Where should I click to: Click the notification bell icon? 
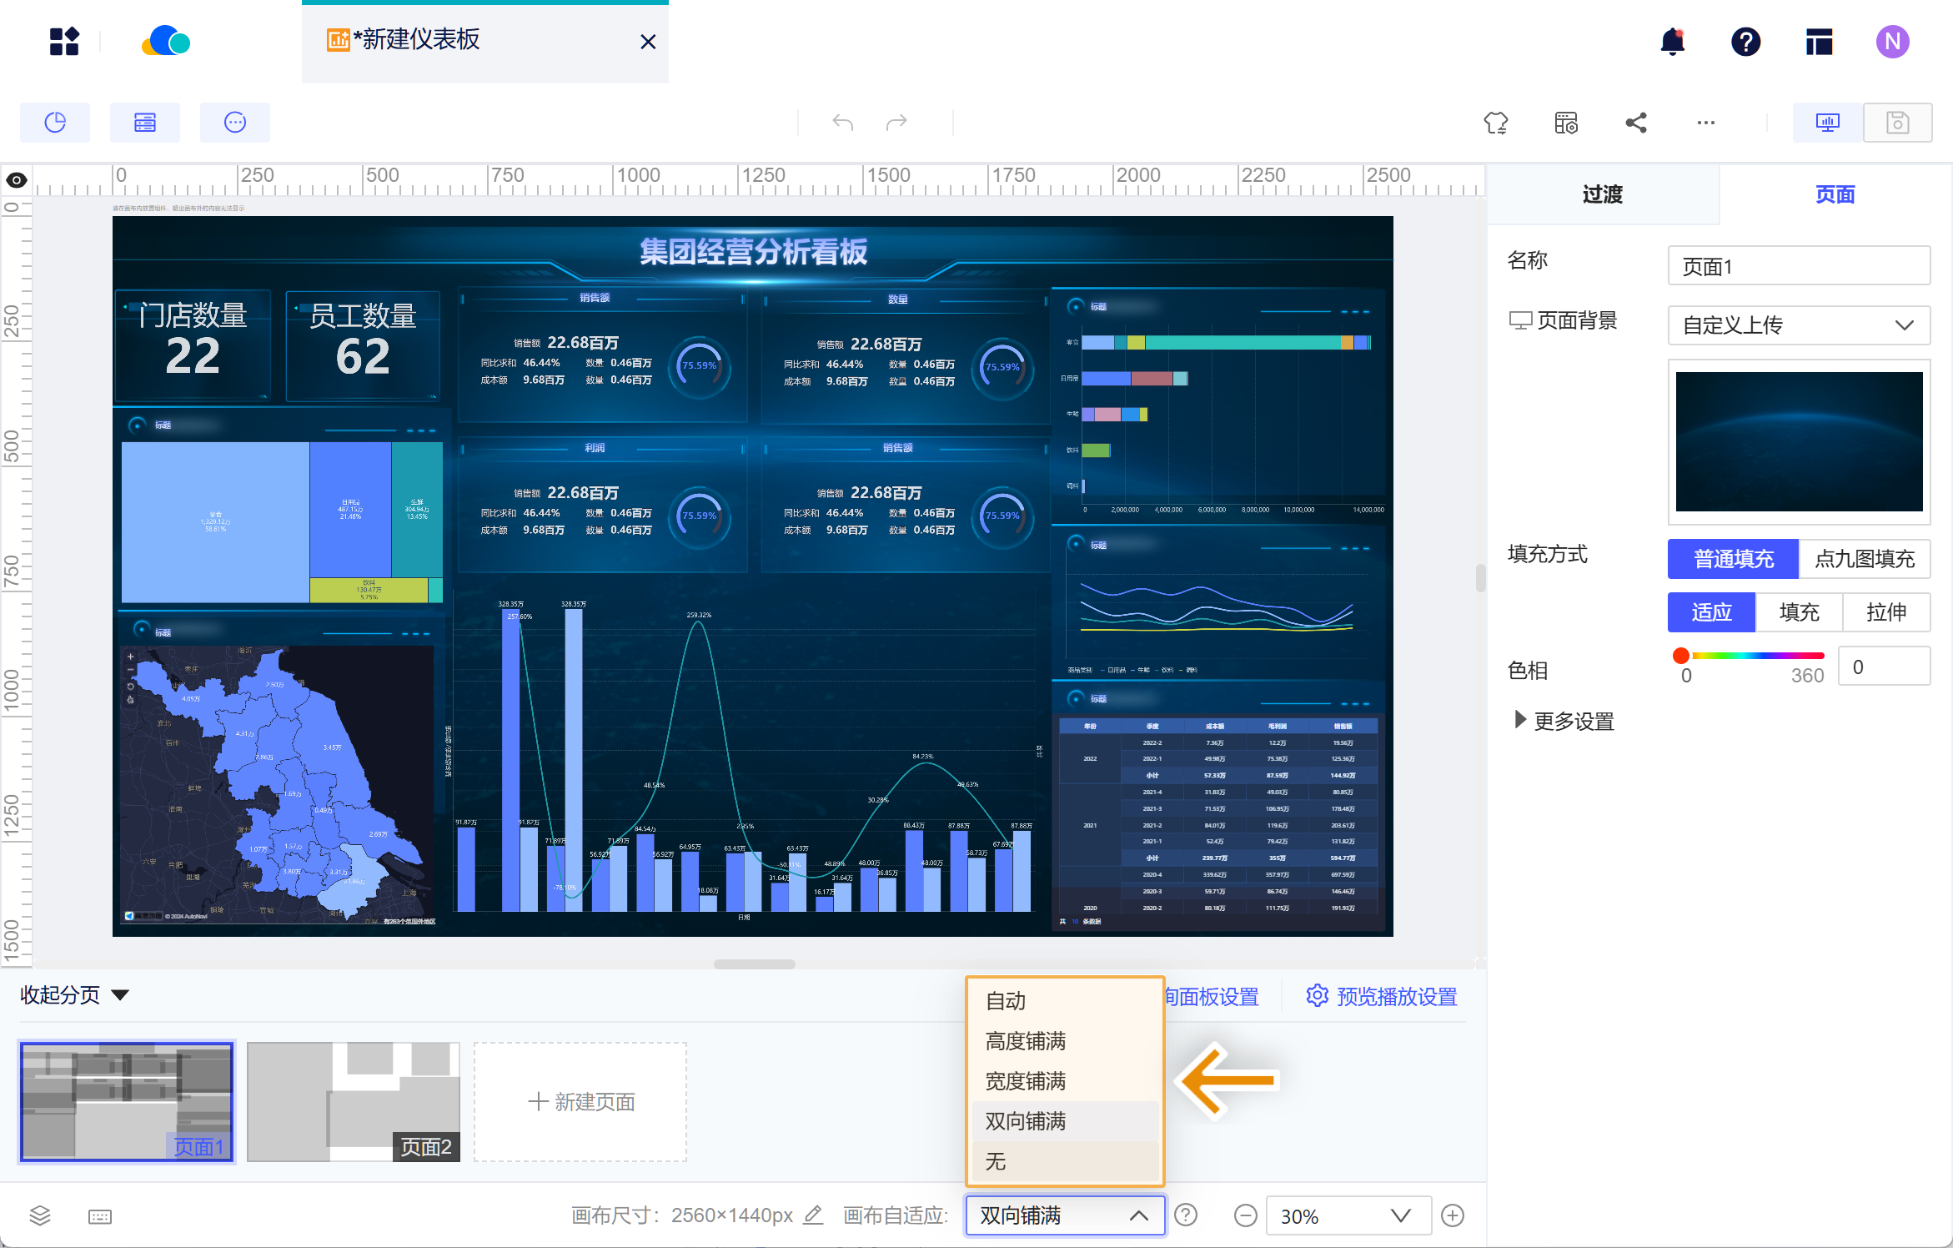1672,41
